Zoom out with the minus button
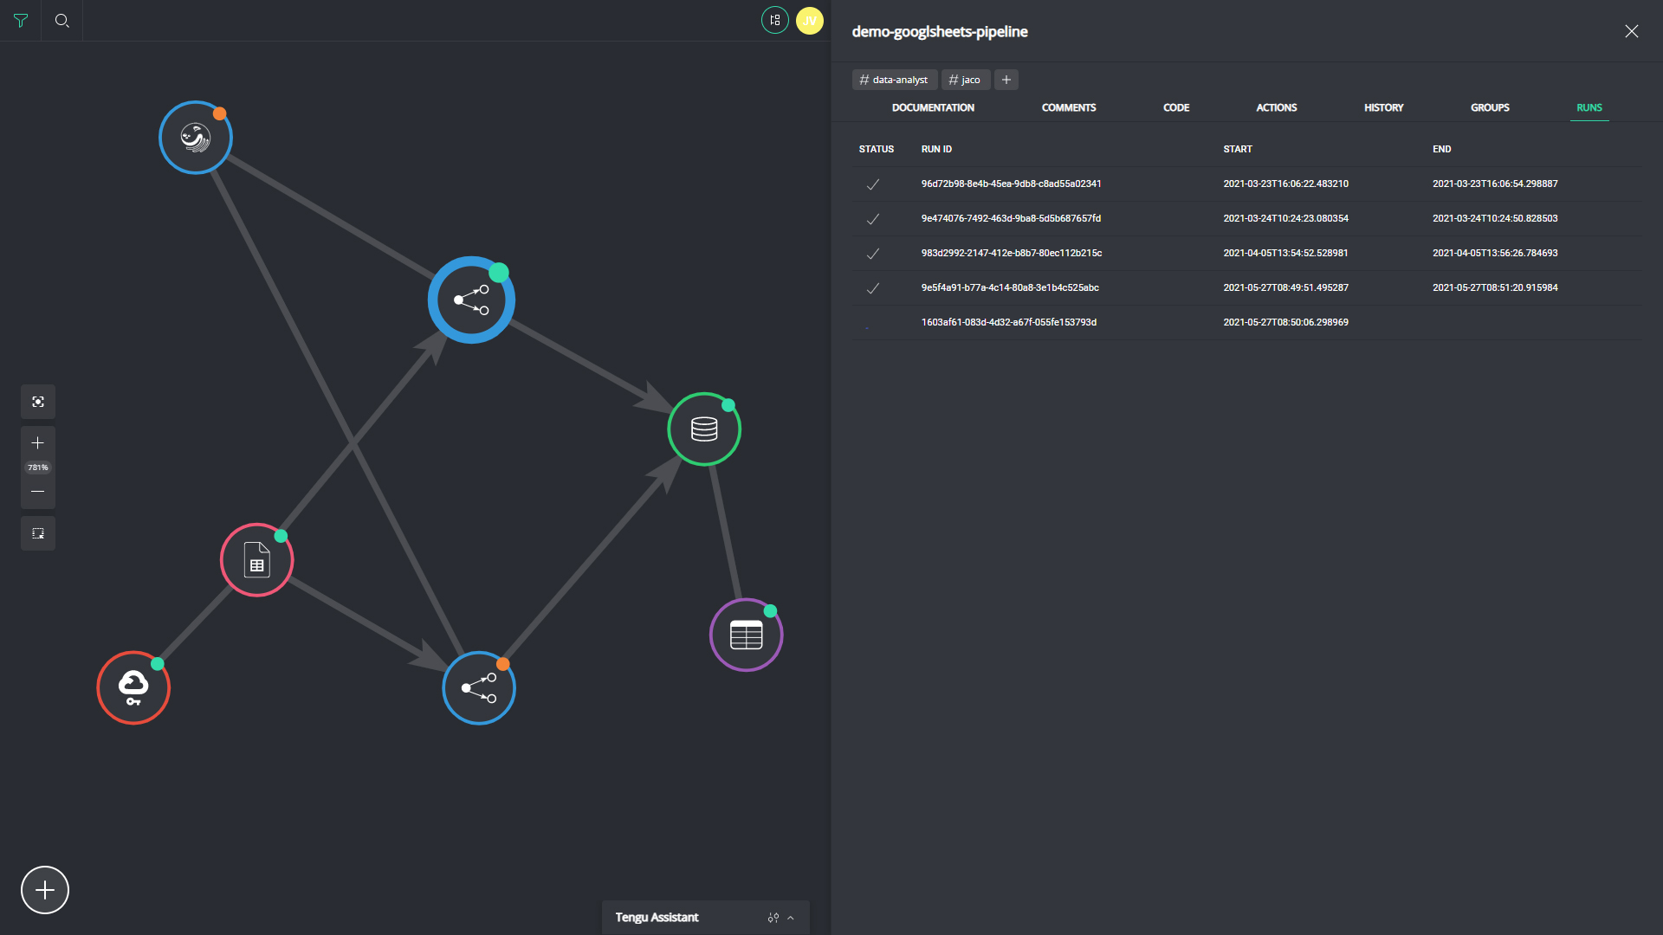Viewport: 1663px width, 935px height. [x=38, y=492]
